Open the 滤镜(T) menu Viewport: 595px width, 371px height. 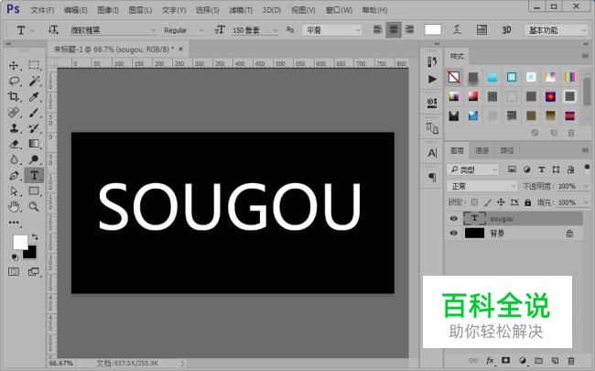(x=241, y=10)
